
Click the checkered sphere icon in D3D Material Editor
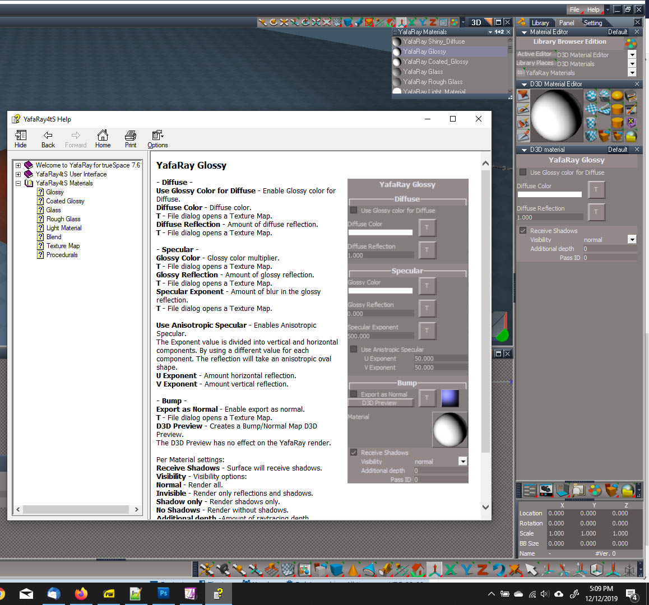pos(591,96)
